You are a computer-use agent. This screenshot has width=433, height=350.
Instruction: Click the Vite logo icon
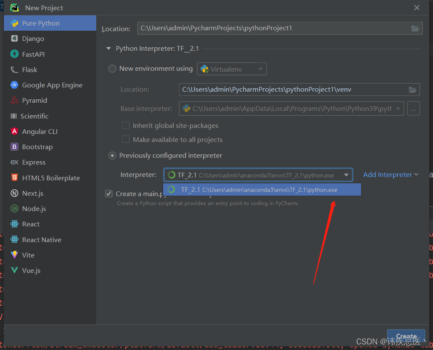14,255
